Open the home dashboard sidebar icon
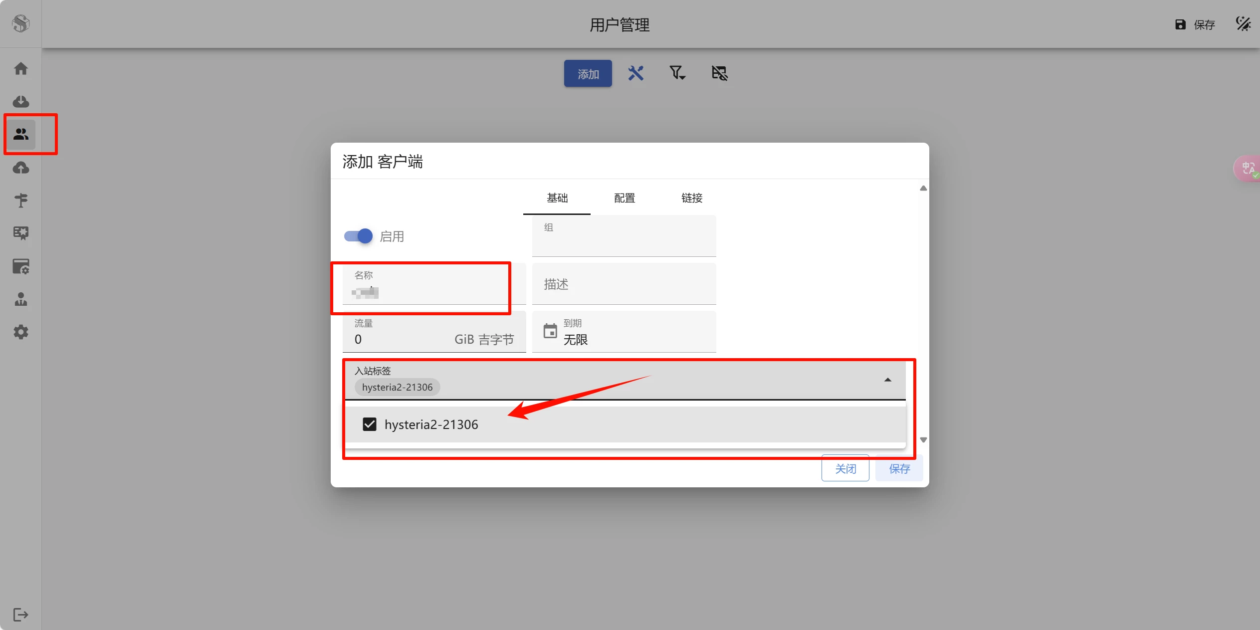 [20, 68]
